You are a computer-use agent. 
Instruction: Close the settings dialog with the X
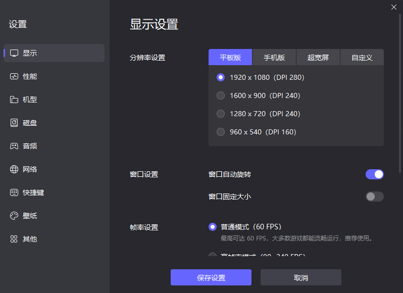click(x=394, y=7)
